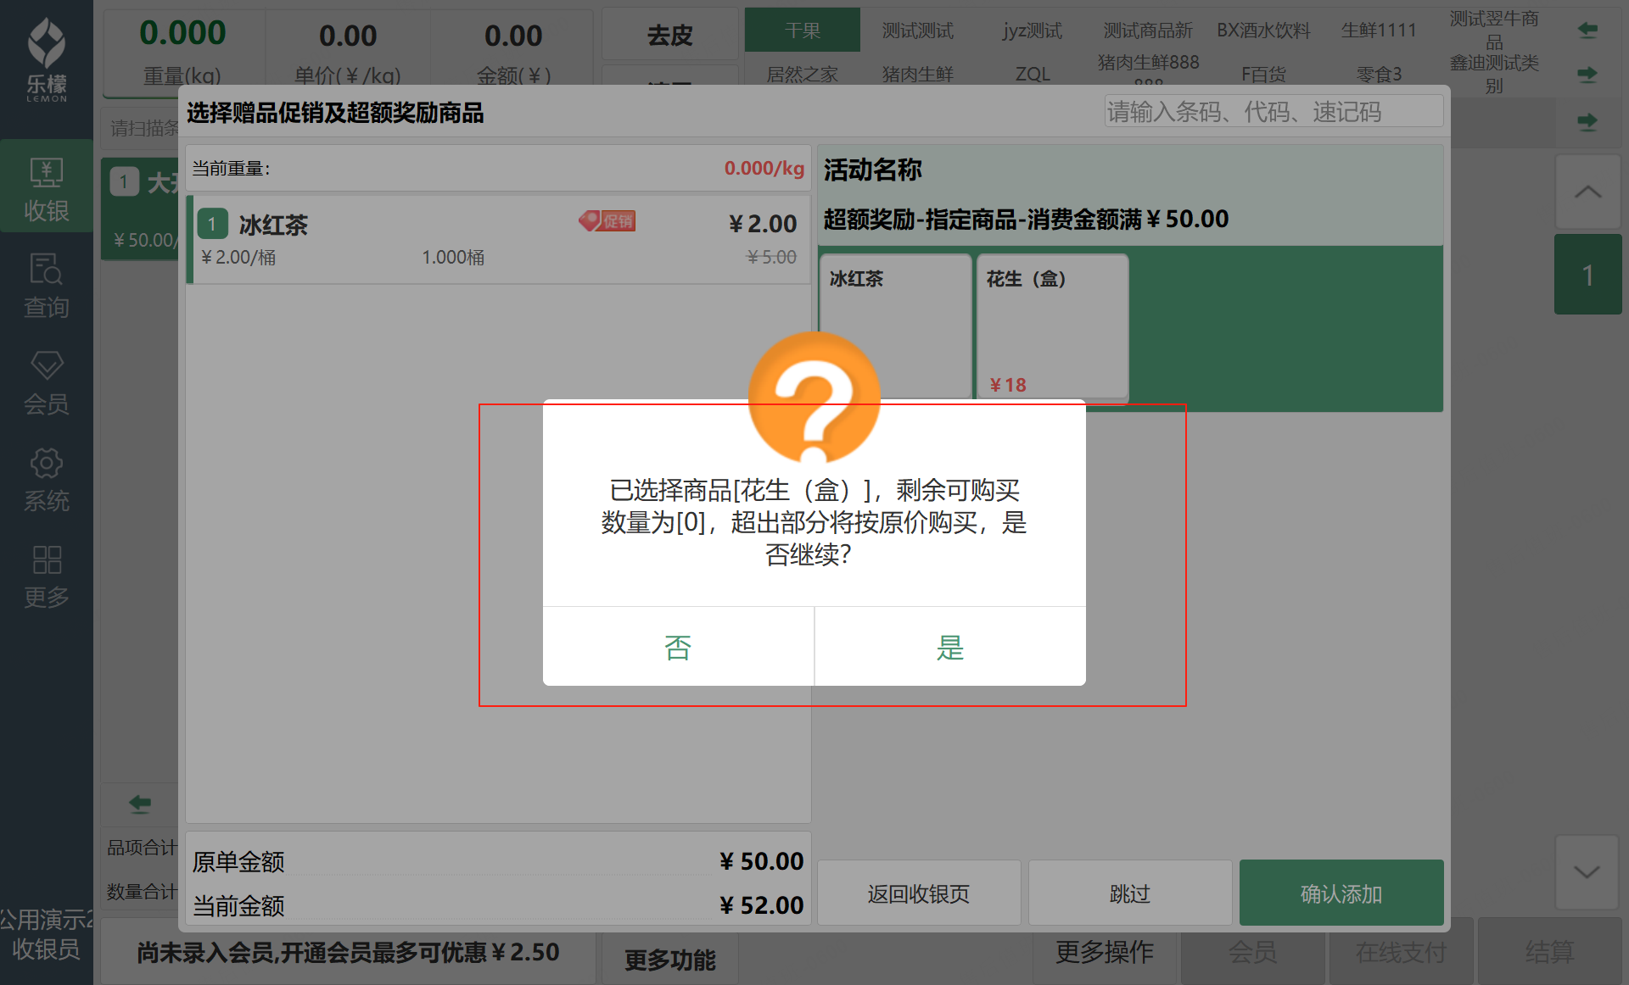The width and height of the screenshot is (1629, 985).
Task: Select the BX酒水饮料 category tab
Action: 1263,31
